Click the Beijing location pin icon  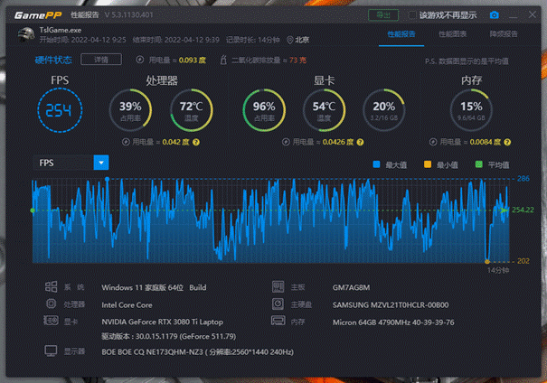pos(289,40)
